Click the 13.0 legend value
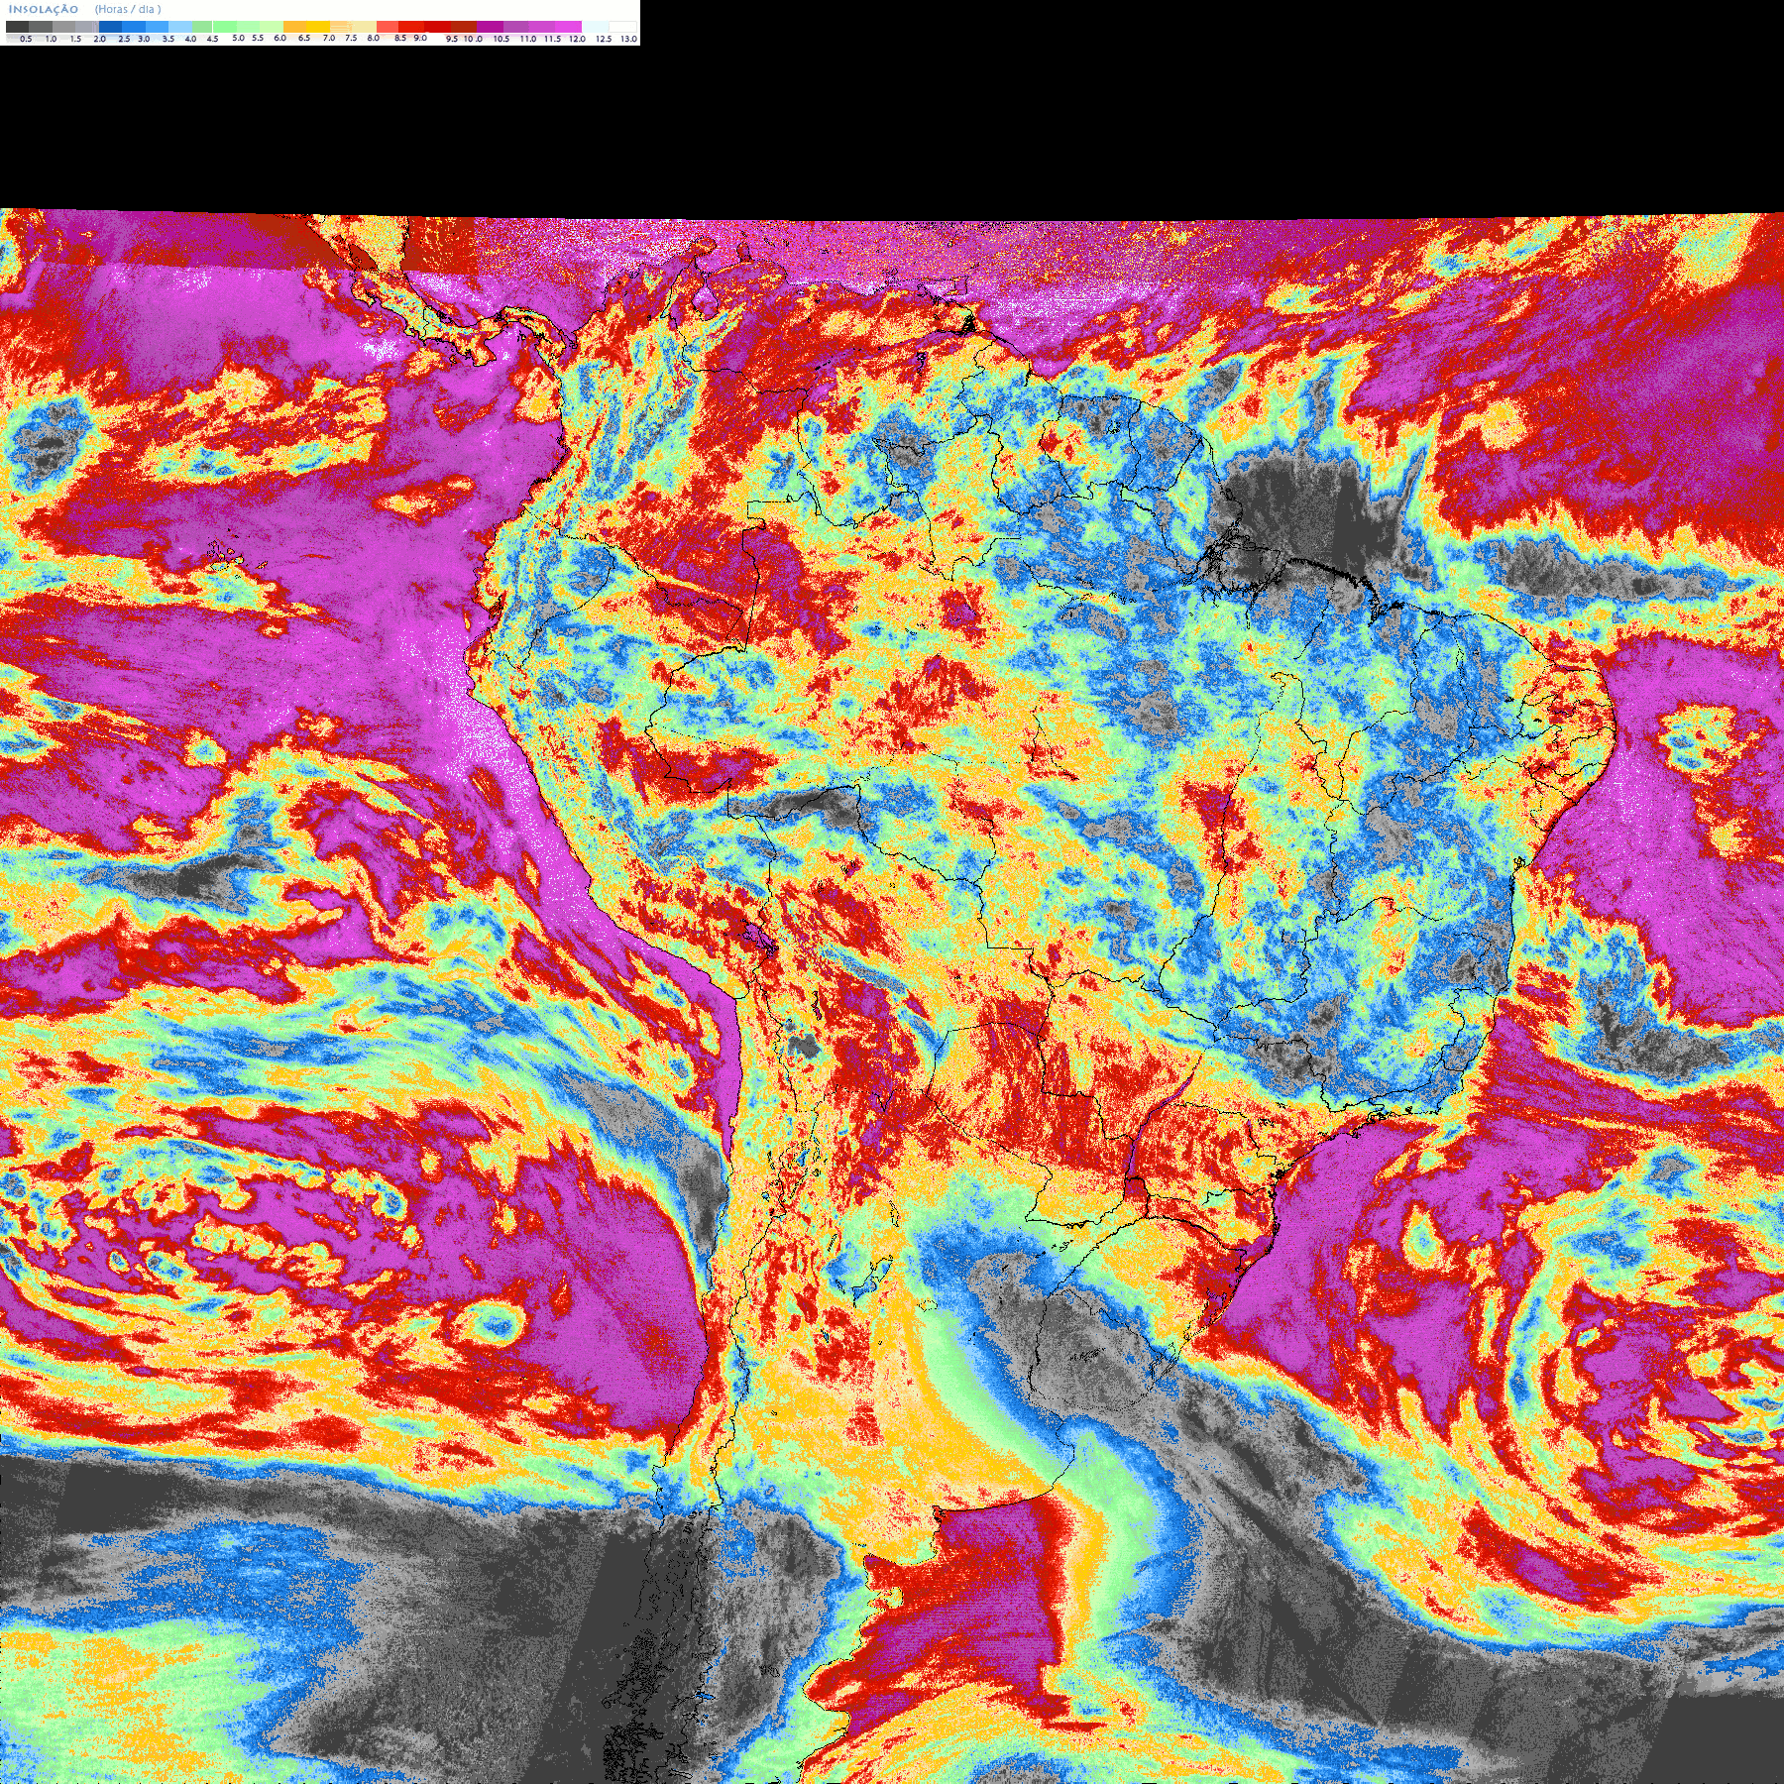Screen dimensions: 1784x1784 click(629, 39)
